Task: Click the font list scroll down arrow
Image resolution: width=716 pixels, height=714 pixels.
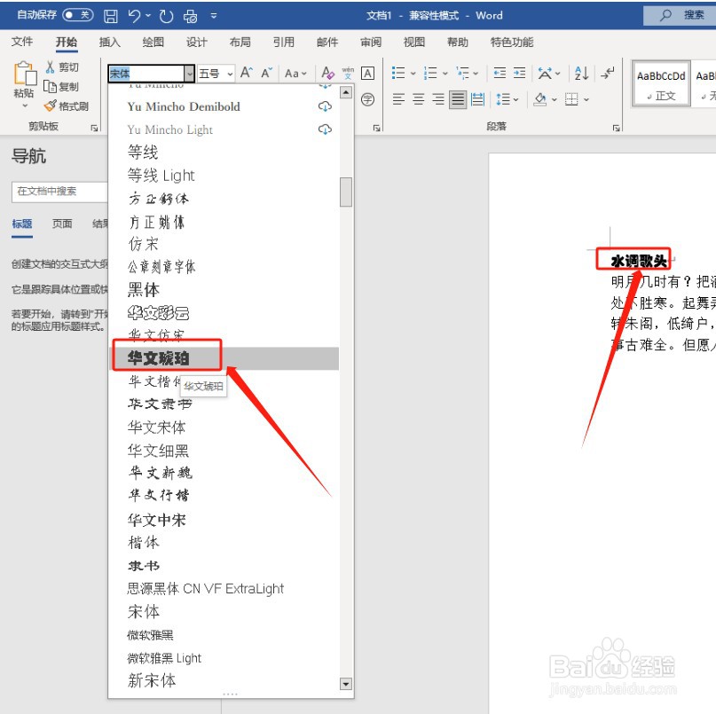Action: click(x=346, y=684)
